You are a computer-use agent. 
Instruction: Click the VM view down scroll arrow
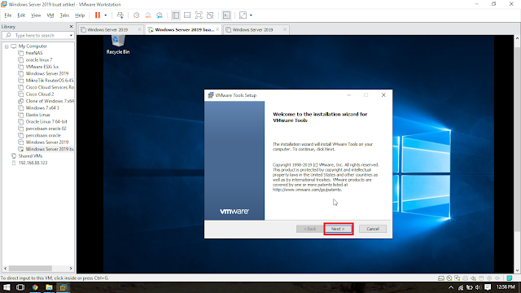coord(518,271)
